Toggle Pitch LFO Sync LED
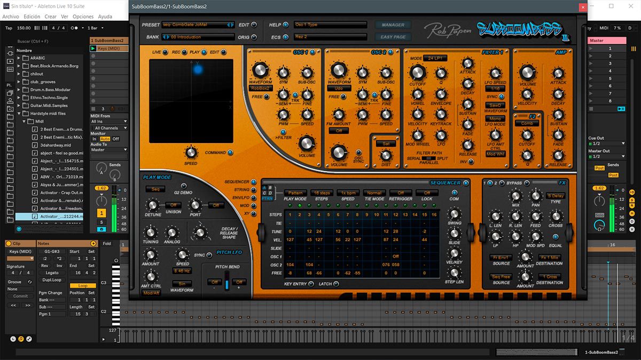The width and height of the screenshot is (641, 360). pos(210,255)
